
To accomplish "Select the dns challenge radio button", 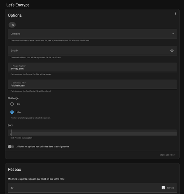I will click(12, 104).
